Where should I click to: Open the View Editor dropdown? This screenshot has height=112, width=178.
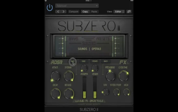coord(119,12)
